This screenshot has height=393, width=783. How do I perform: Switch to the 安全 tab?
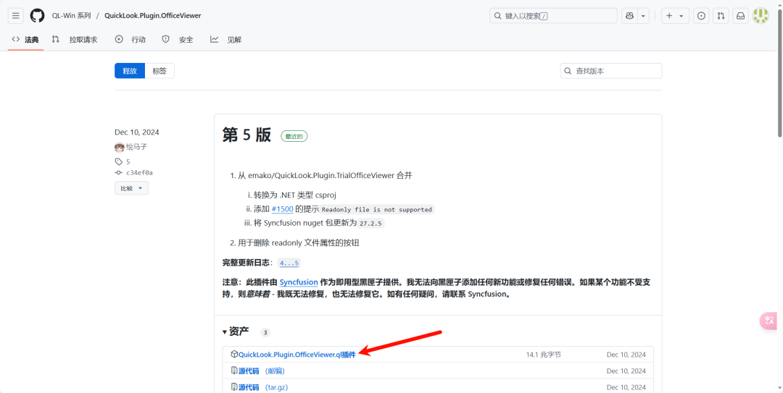pos(178,39)
